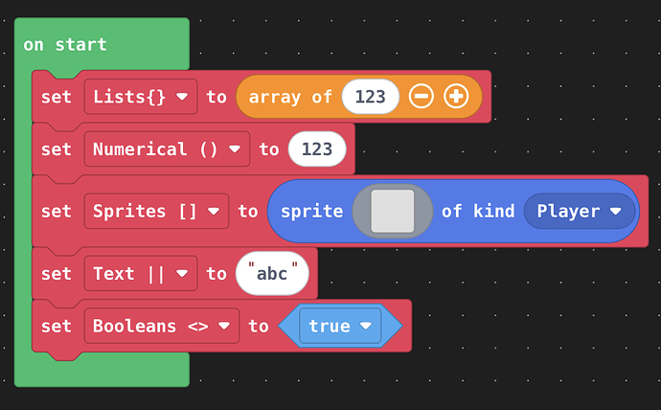Click 'set' label of Lists{} block

click(57, 97)
